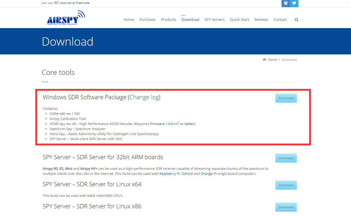Open the Contact menu item
The height and width of the screenshot is (216, 351).
[280, 20]
